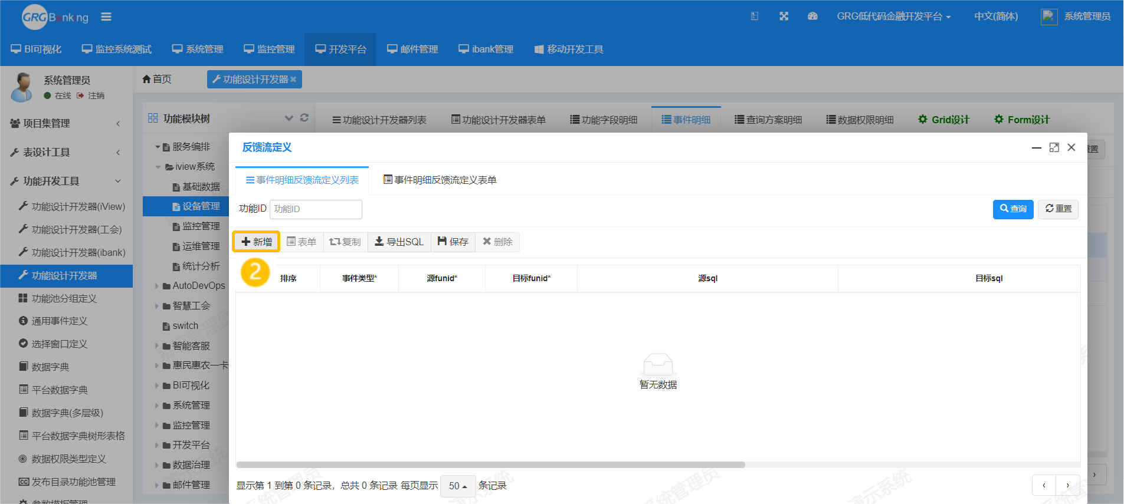The image size is (1124, 504).
Task: Open 平台数据字典 in sidebar
Action: pos(53,390)
